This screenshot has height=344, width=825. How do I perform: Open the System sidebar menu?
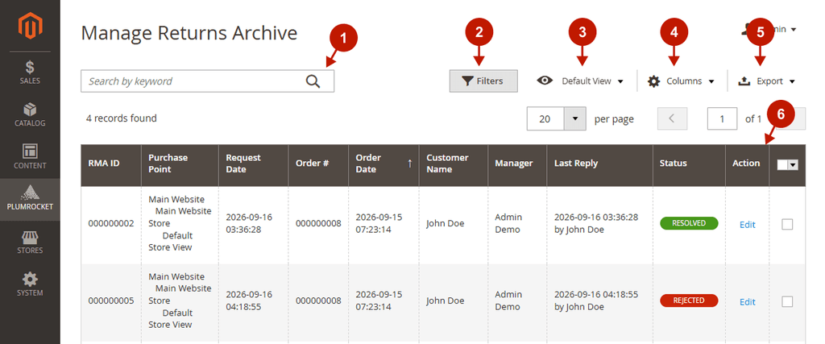point(30,284)
